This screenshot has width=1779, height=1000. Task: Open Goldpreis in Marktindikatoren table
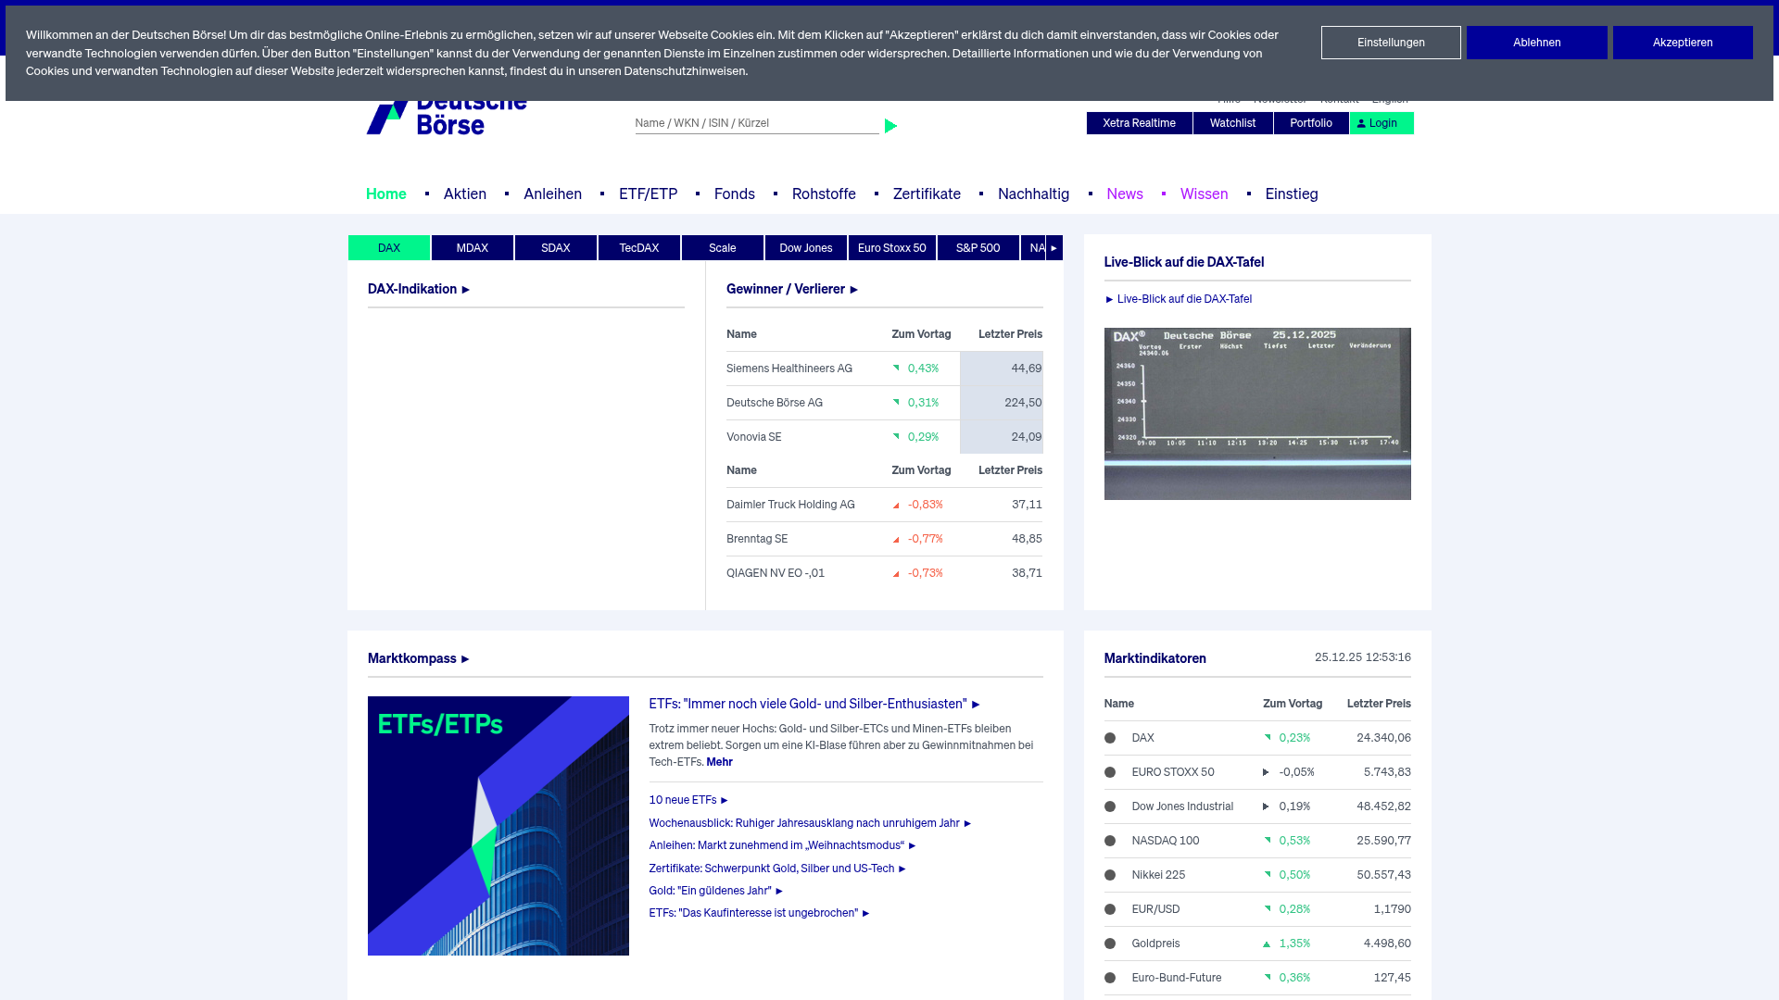coord(1156,944)
